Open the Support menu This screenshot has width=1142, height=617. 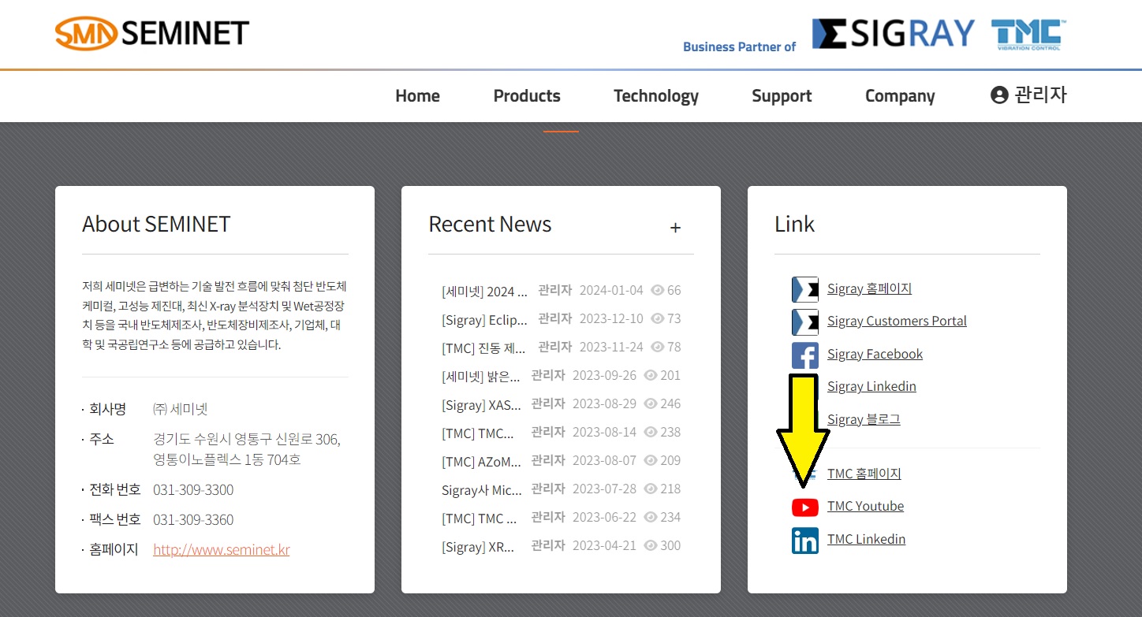pyautogui.click(x=782, y=96)
